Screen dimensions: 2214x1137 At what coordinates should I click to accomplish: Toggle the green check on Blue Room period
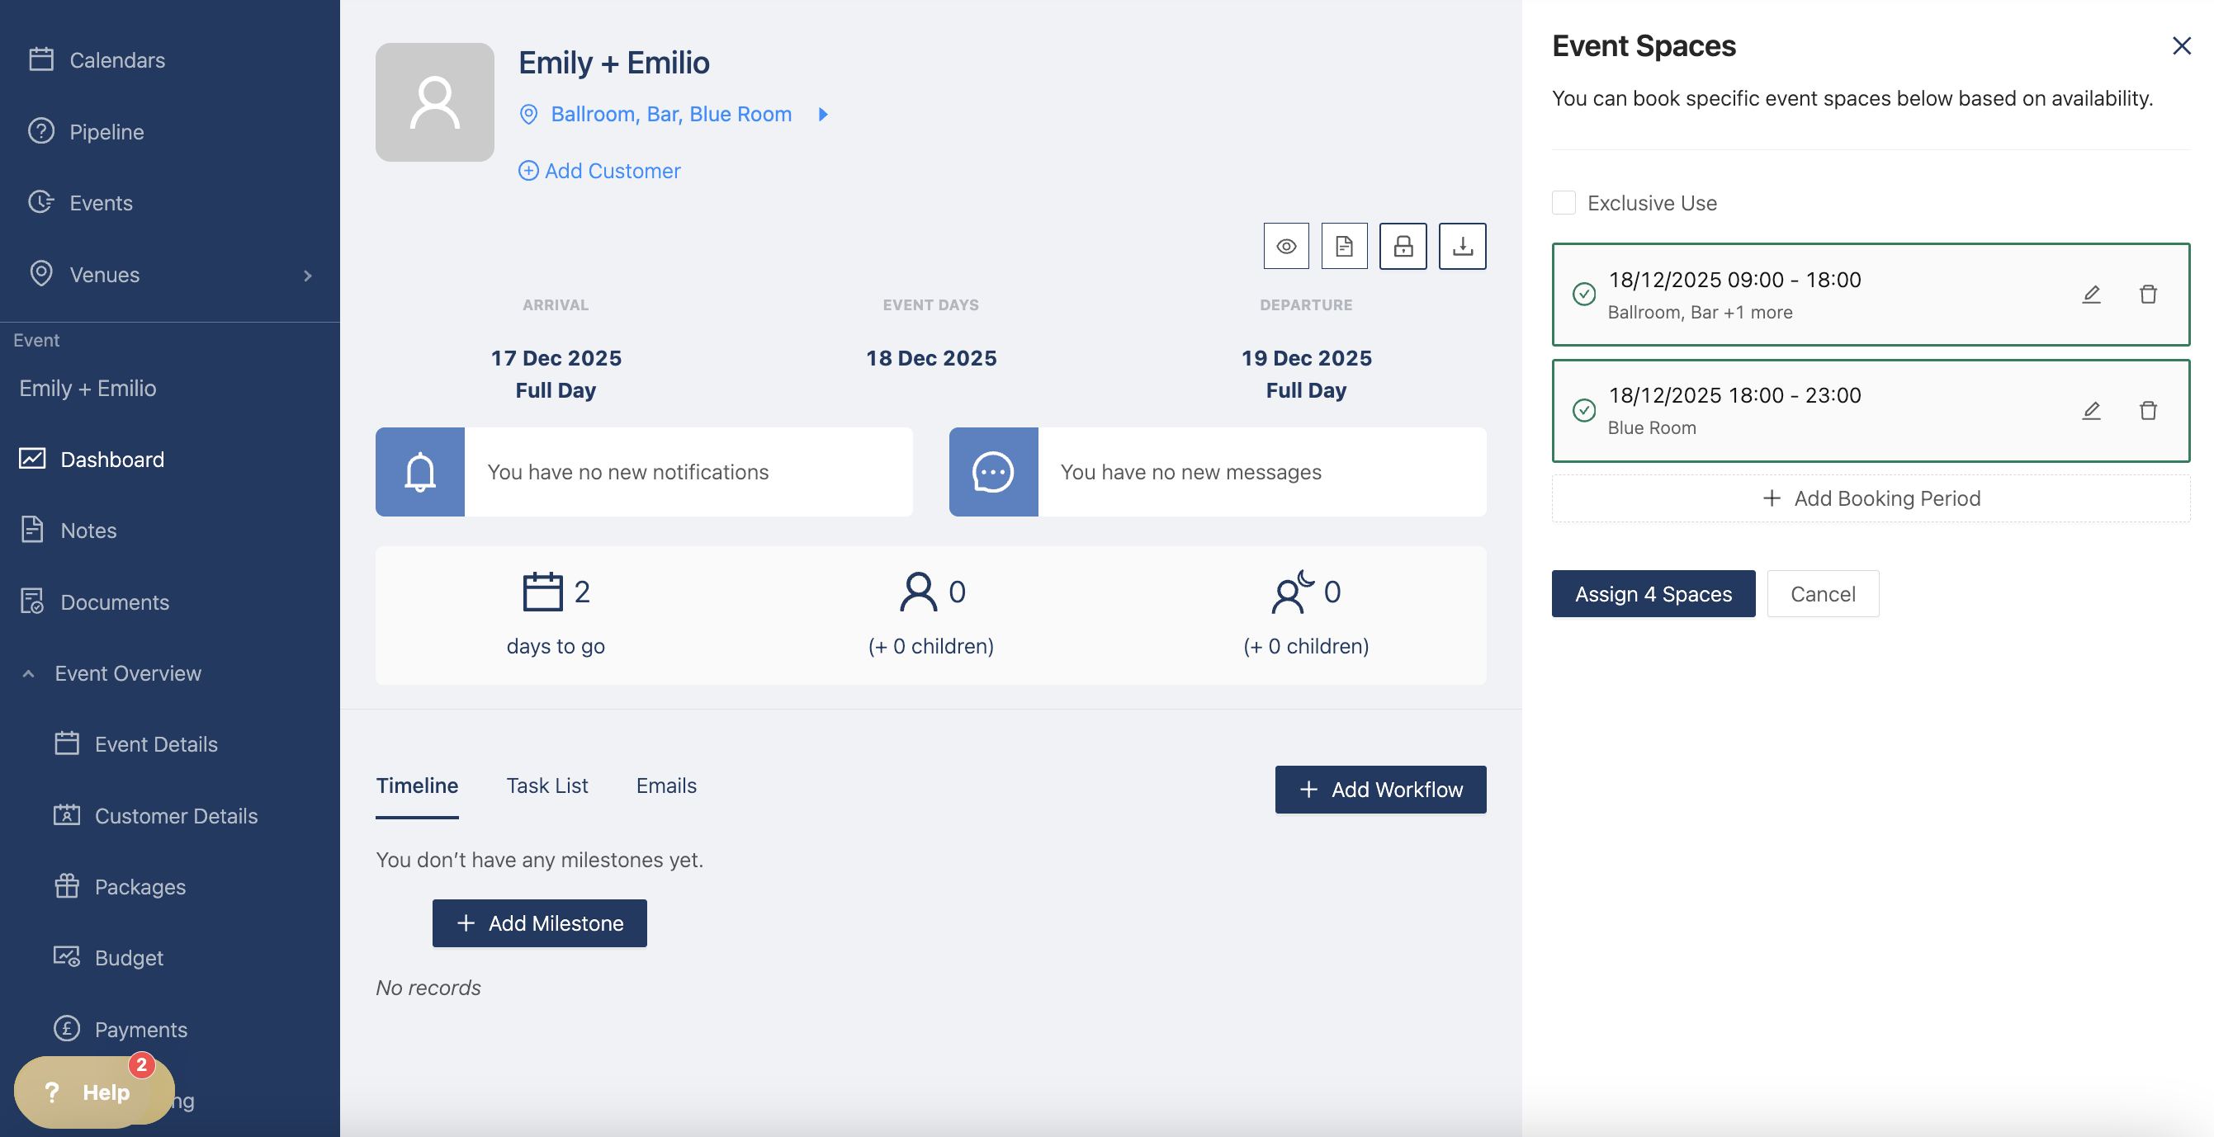click(x=1584, y=410)
